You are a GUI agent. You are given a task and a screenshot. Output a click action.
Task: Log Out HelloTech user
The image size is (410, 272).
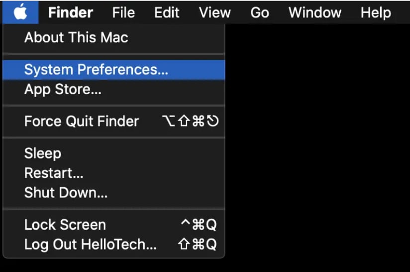[x=91, y=245]
